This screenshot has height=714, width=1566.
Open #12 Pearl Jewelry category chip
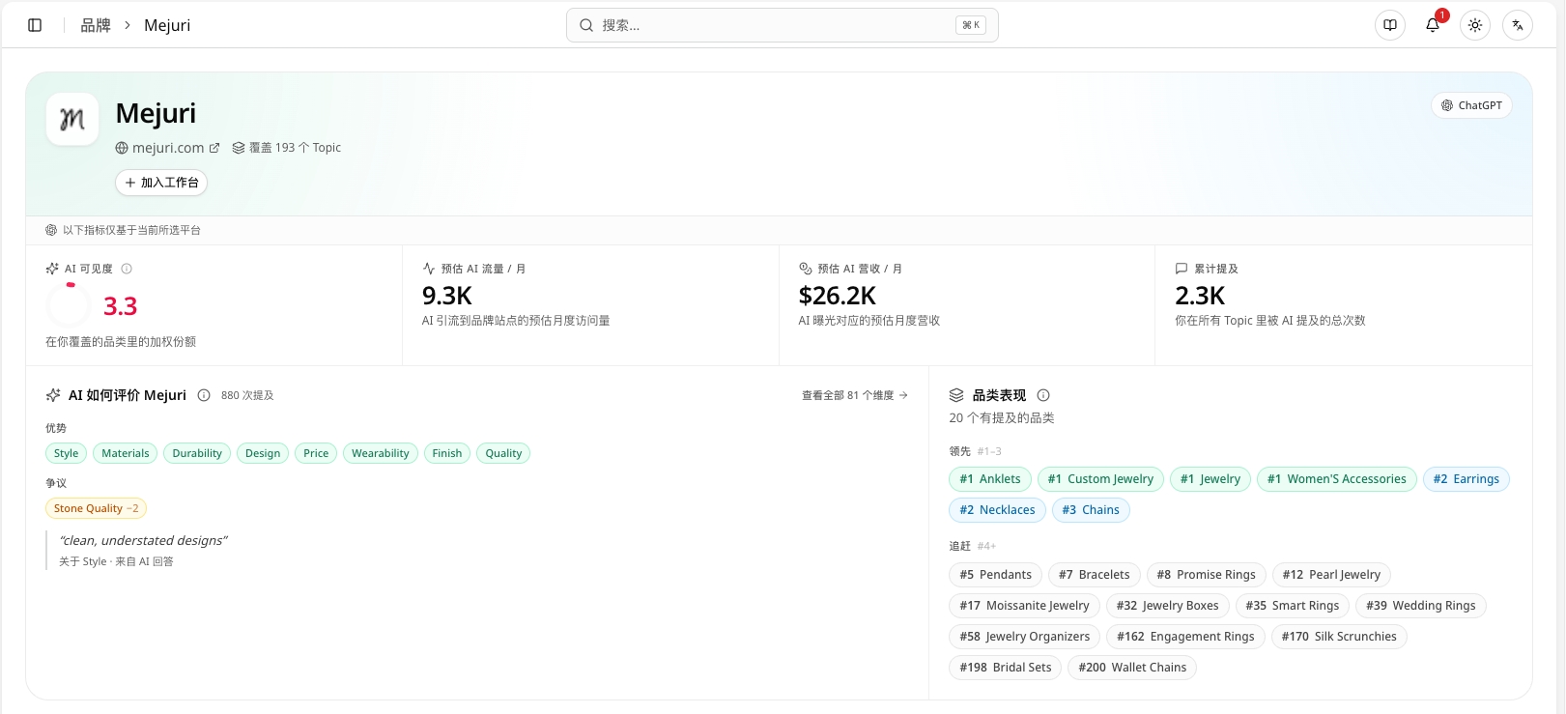[1331, 575]
